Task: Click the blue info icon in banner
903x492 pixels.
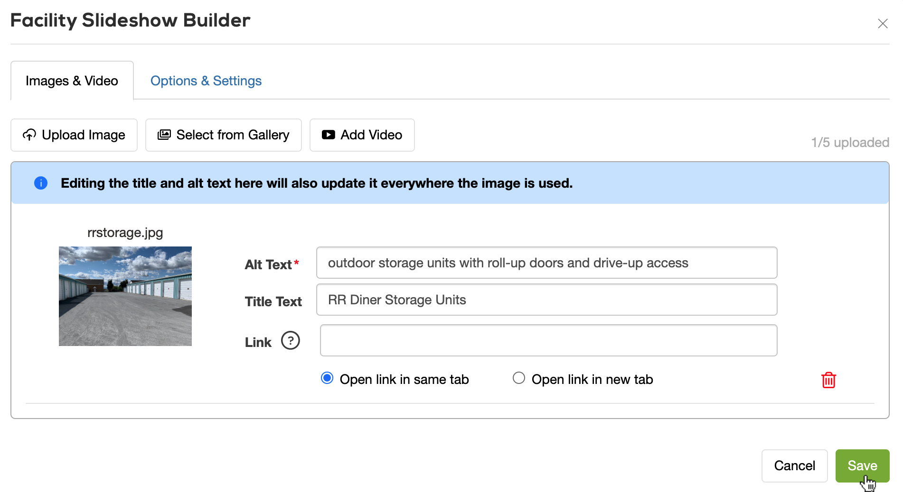Action: coord(41,183)
